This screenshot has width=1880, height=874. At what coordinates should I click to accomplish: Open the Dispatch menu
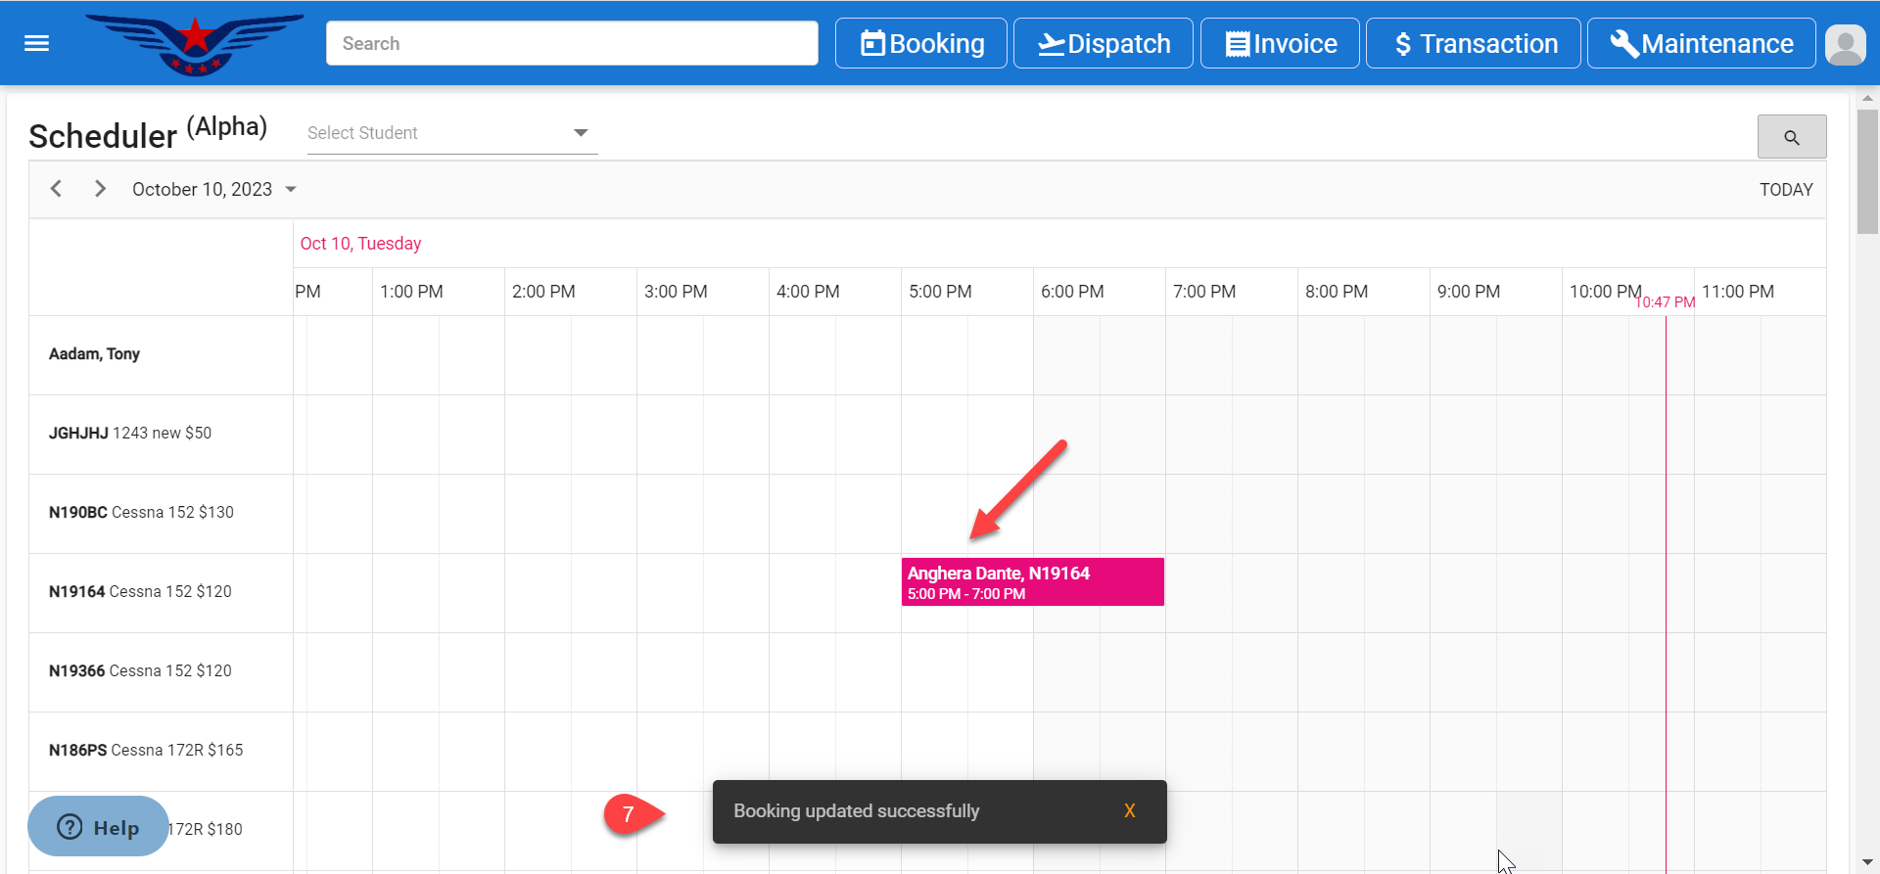(1103, 44)
